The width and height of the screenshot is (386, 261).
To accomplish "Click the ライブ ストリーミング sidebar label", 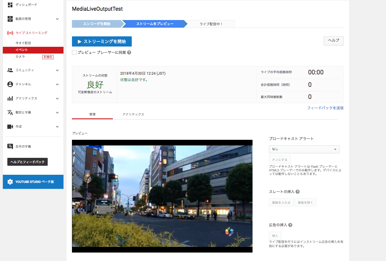I will click(x=31, y=33).
